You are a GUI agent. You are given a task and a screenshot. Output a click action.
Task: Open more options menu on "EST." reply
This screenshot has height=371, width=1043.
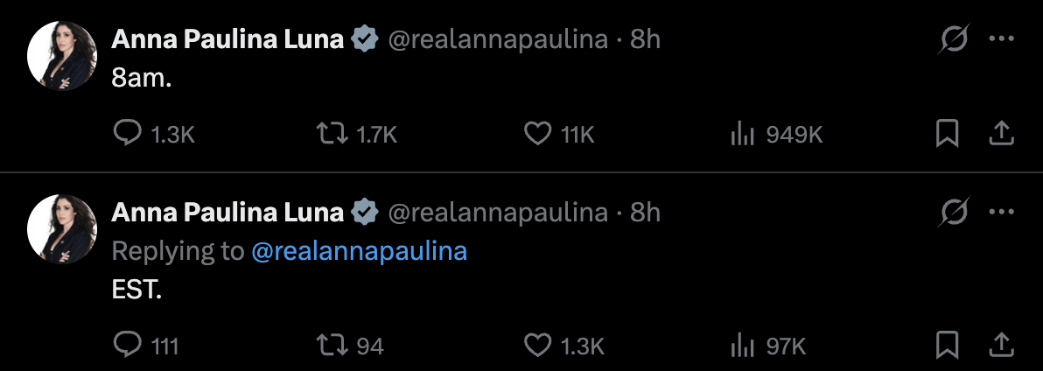[x=1001, y=212]
